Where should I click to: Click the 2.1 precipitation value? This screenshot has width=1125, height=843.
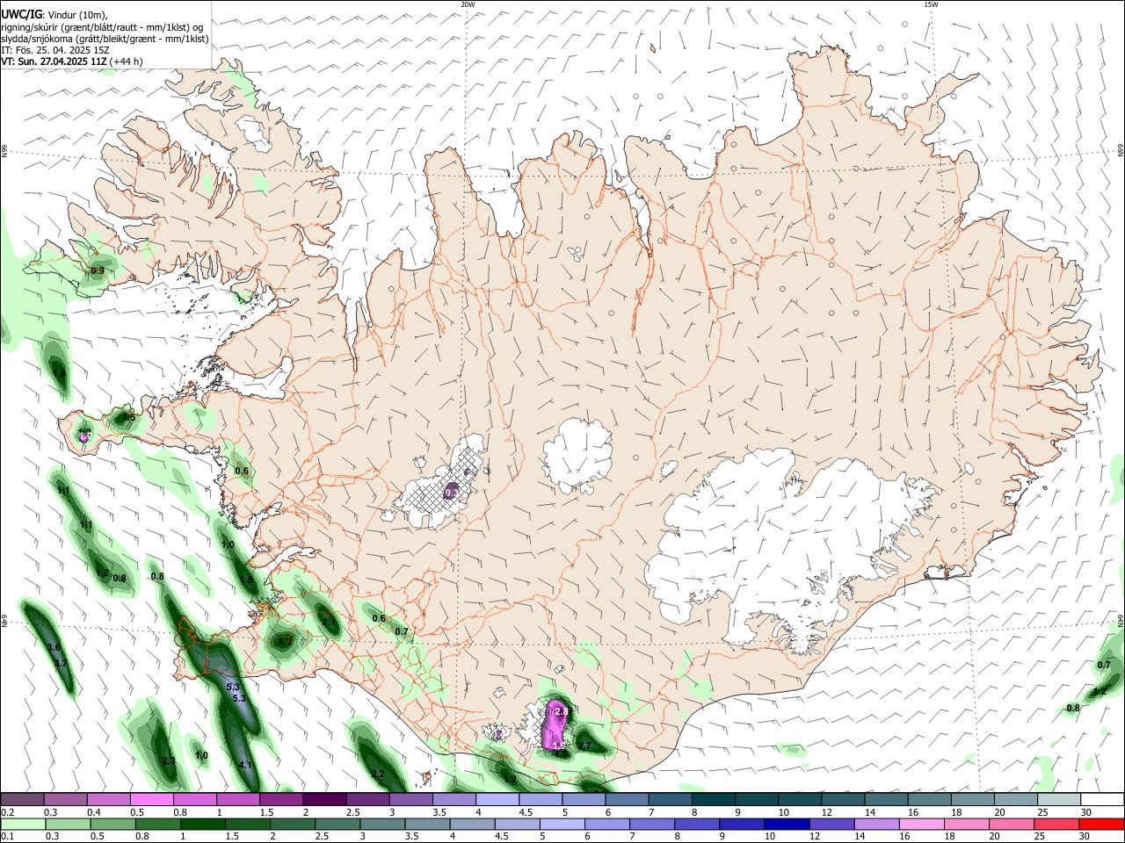click(329, 622)
